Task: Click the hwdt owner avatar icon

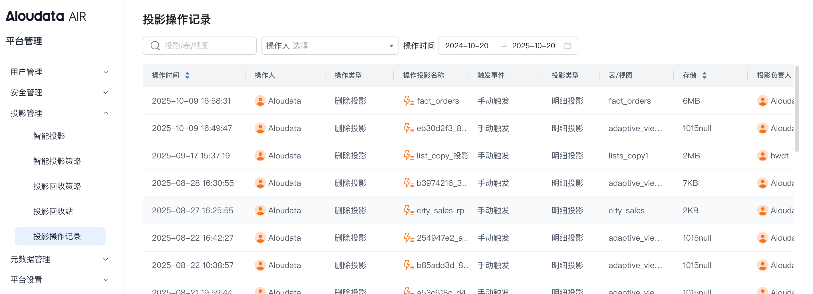Action: [762, 156]
